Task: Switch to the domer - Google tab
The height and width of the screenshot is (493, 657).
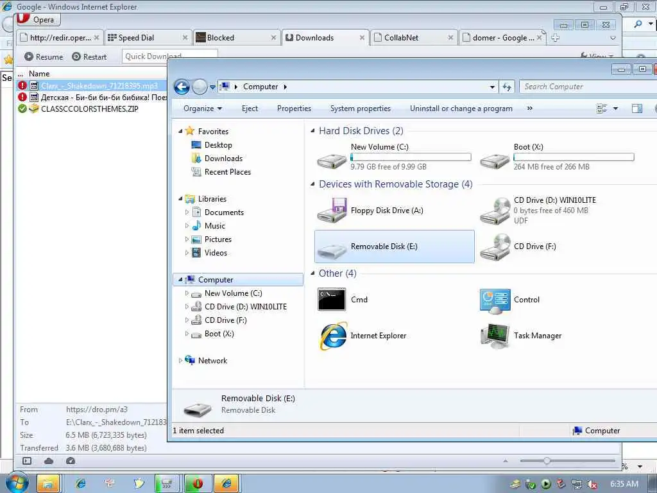Action: (502, 38)
